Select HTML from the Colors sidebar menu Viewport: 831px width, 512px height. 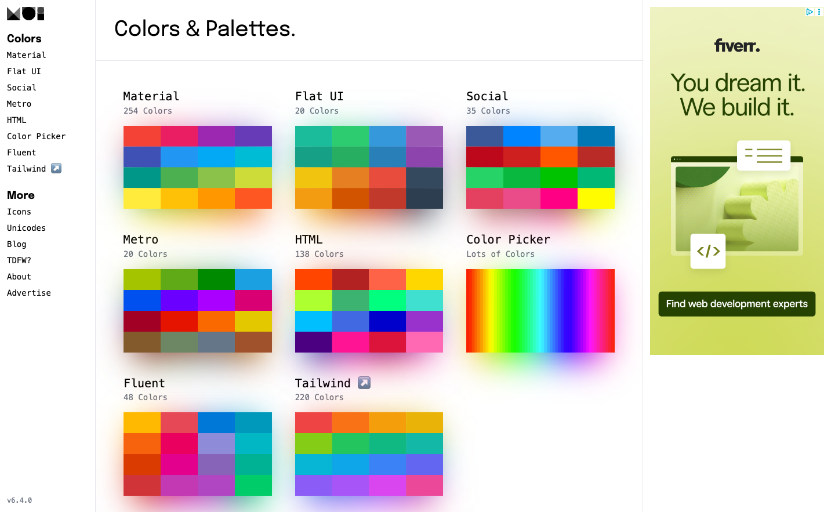(16, 119)
